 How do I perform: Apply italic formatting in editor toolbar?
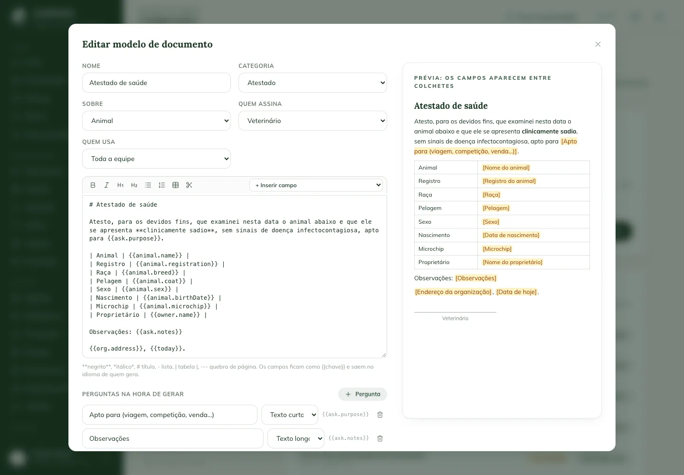[106, 185]
